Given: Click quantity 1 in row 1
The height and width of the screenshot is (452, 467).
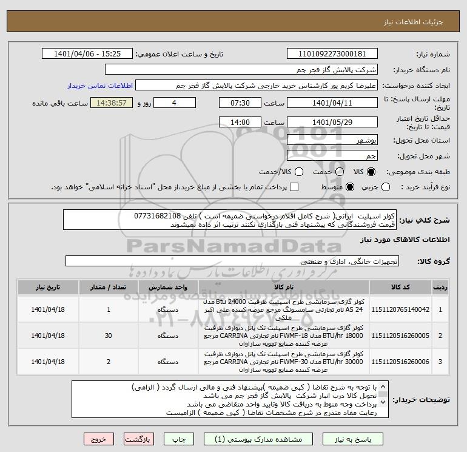Looking at the screenshot, I should click(x=109, y=309).
